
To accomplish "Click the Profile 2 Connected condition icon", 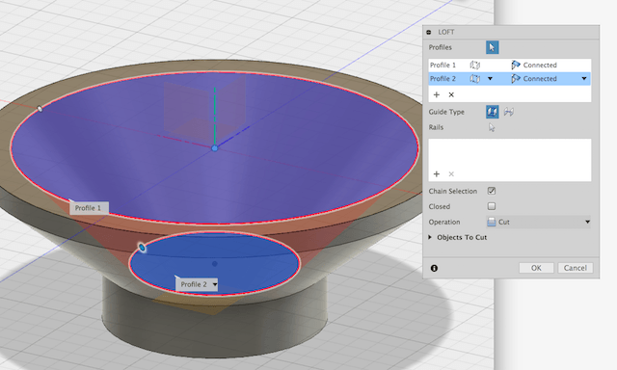I will tap(516, 79).
